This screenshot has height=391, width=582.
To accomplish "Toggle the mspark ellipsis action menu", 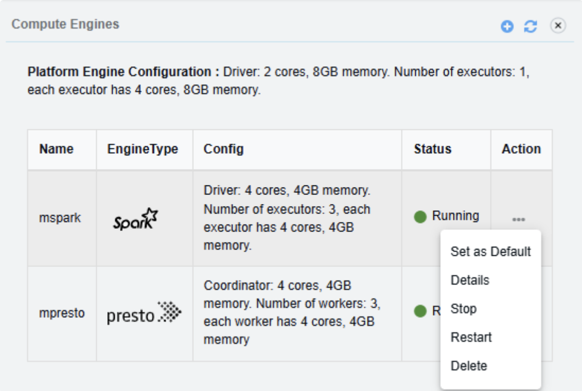I will (519, 219).
